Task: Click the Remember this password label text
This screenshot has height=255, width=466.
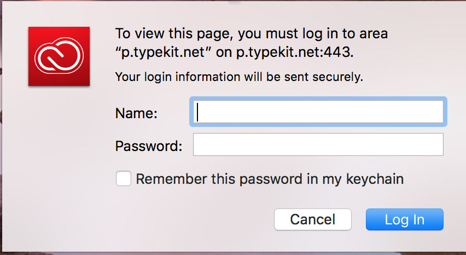Action: (x=270, y=179)
